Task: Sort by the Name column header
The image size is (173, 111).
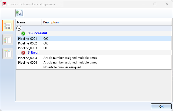Action: click(28, 22)
